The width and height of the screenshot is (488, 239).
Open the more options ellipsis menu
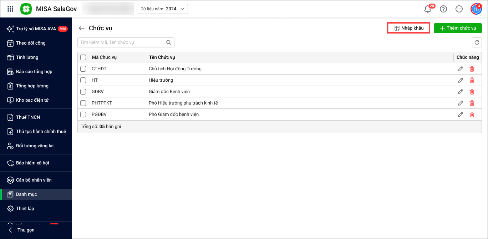pos(459,9)
